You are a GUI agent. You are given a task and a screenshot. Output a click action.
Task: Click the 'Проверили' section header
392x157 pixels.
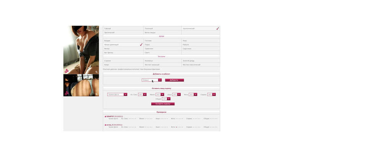click(x=162, y=112)
